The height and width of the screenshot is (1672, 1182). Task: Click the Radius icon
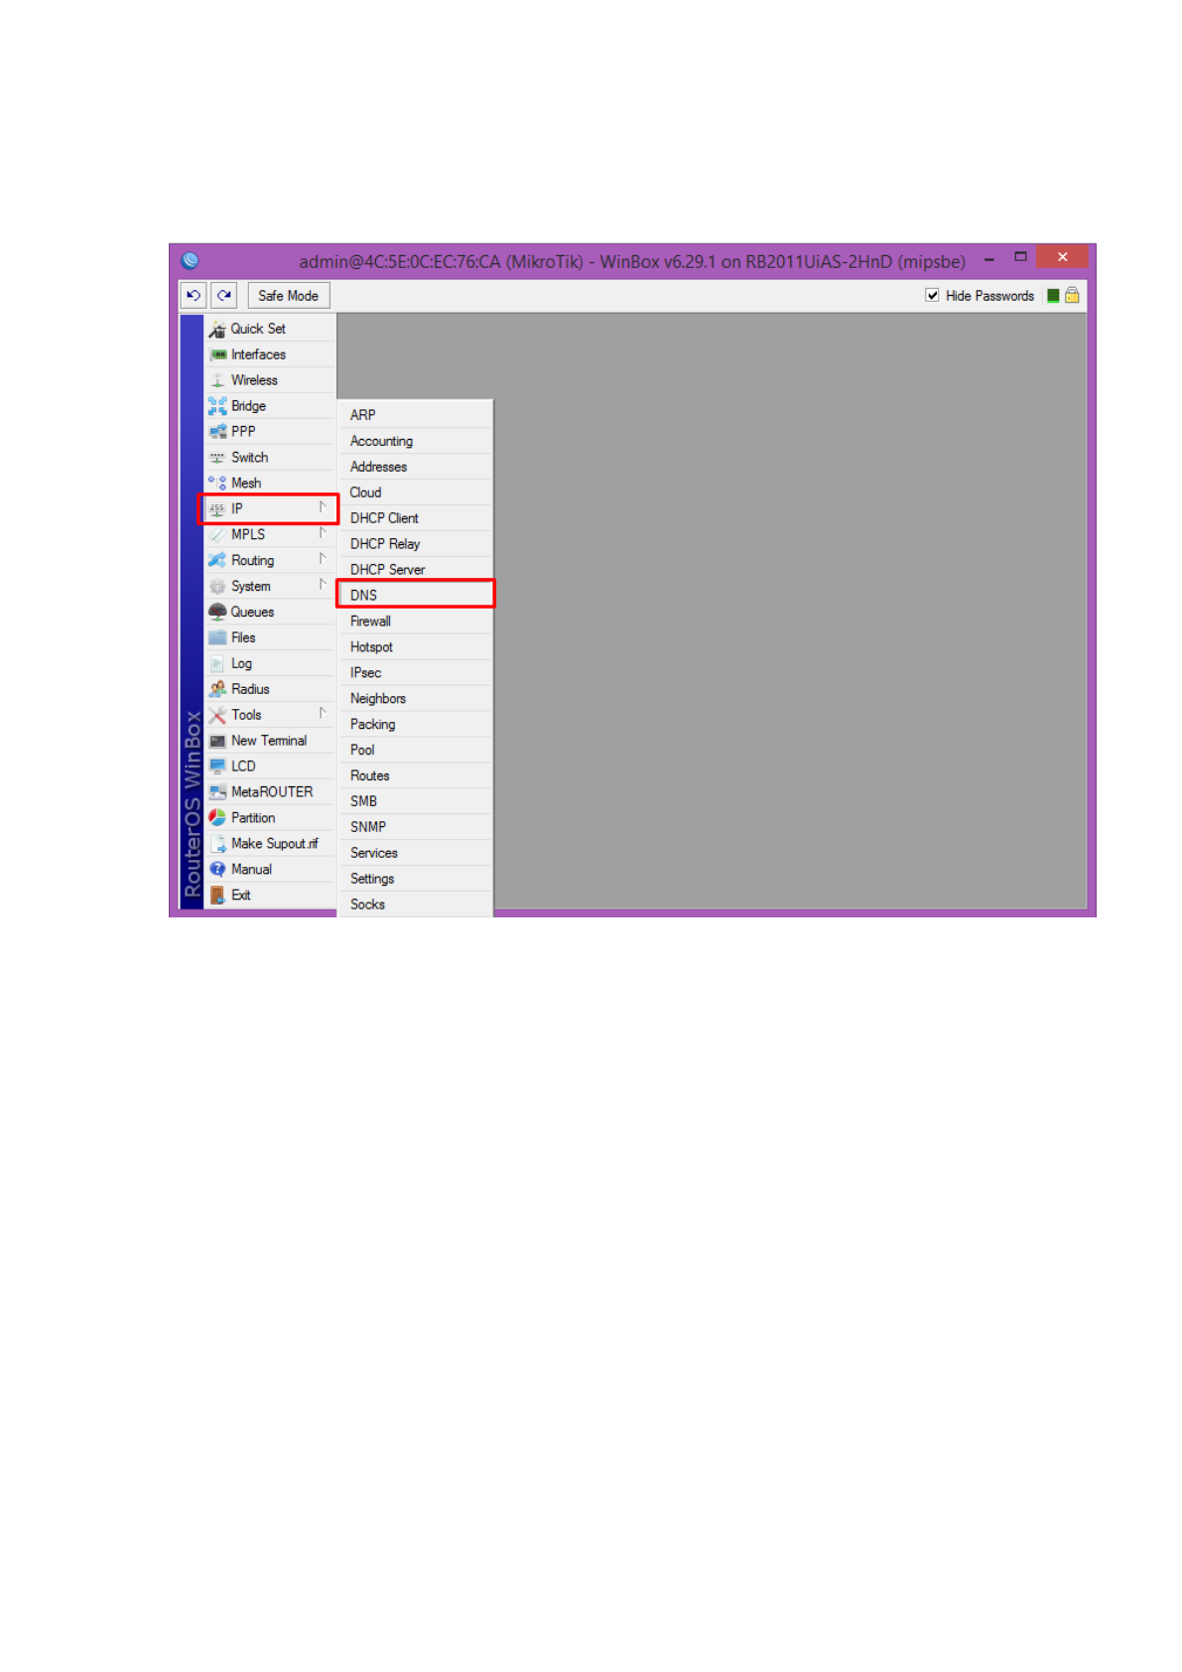pos(217,690)
